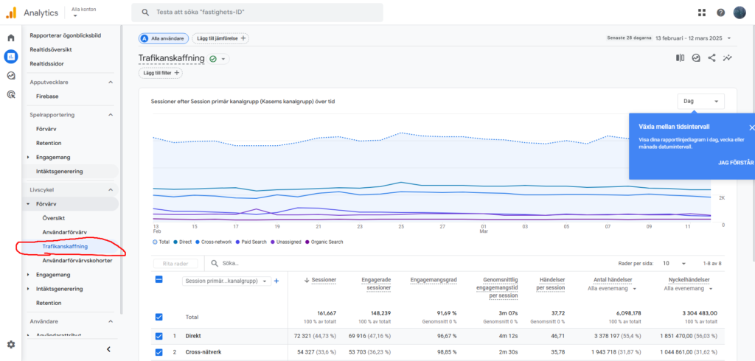Click the Google Analytics logo
The image size is (755, 361).
pos(10,13)
